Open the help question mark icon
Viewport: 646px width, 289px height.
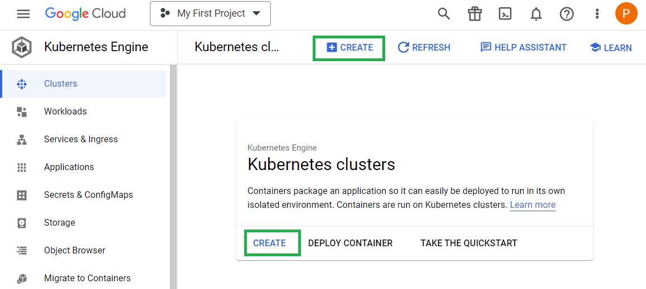[x=567, y=14]
